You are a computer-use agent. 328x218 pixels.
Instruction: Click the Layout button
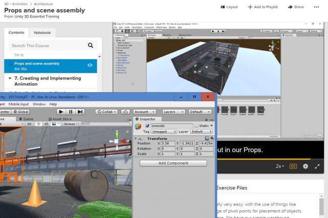click(x=229, y=7)
